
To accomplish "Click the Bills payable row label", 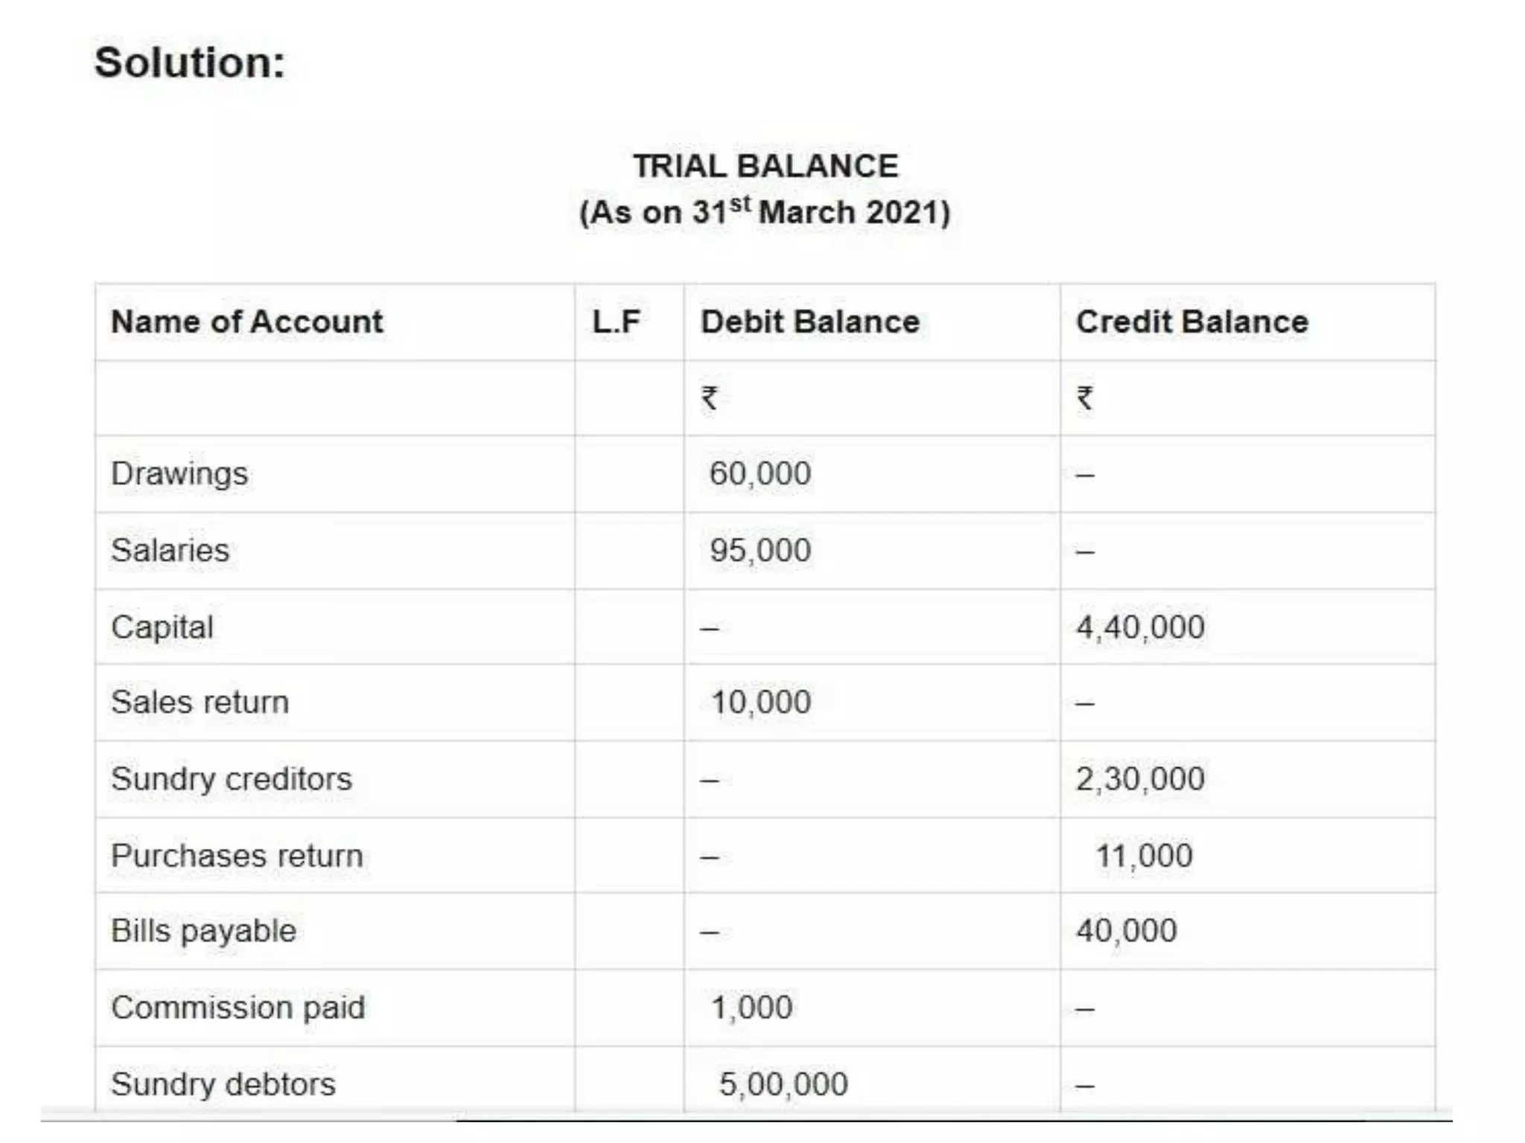I will click(x=203, y=931).
